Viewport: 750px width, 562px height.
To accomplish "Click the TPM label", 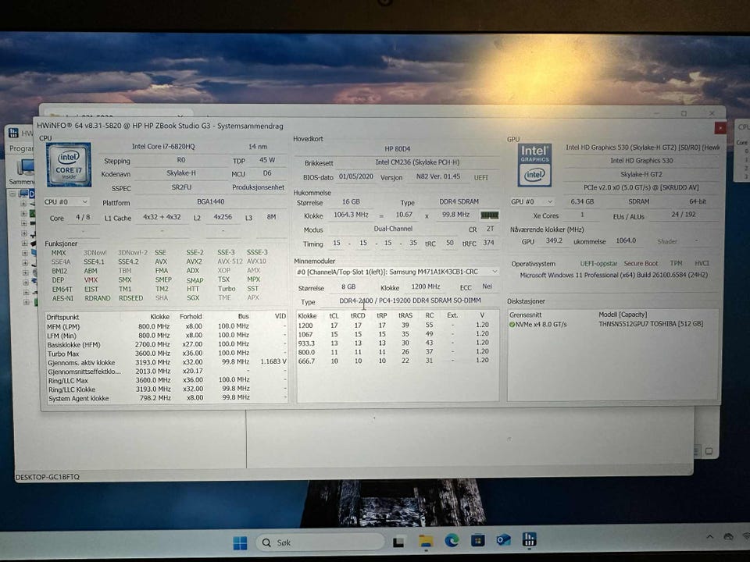I will click(x=676, y=263).
